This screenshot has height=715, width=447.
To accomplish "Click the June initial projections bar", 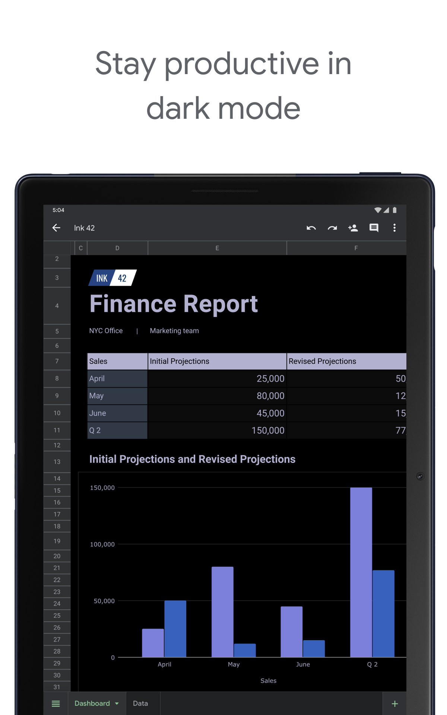I will [292, 632].
